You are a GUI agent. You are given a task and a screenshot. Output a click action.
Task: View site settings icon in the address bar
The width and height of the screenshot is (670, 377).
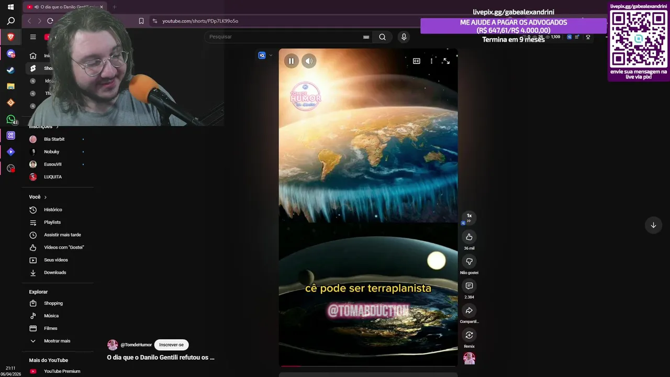pos(154,21)
